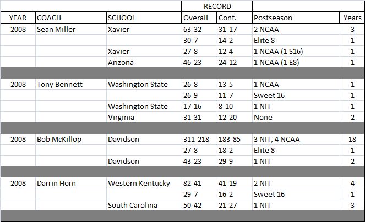Select the 12-20 conference record cell
Screen dimensions: 365x222
coord(235,117)
